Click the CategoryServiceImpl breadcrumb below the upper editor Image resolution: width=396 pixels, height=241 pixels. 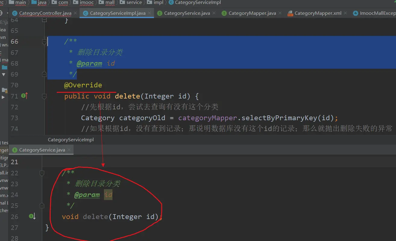[71, 140]
